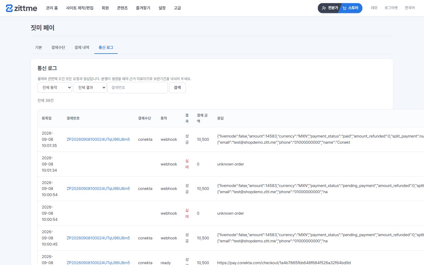The width and height of the screenshot is (424, 265).
Task: Focus the 결제번호 search field
Action: [138, 87]
